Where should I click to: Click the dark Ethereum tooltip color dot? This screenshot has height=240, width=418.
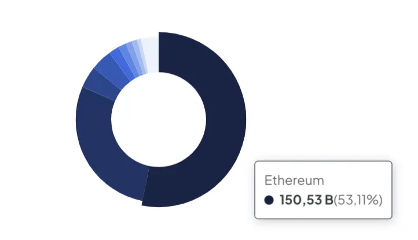pyautogui.click(x=269, y=200)
